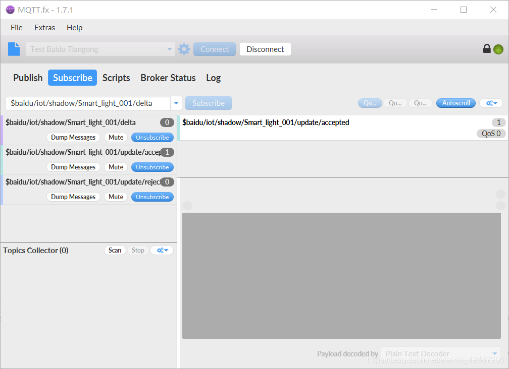Switch to the Scripts tab
The width and height of the screenshot is (509, 369).
click(116, 78)
